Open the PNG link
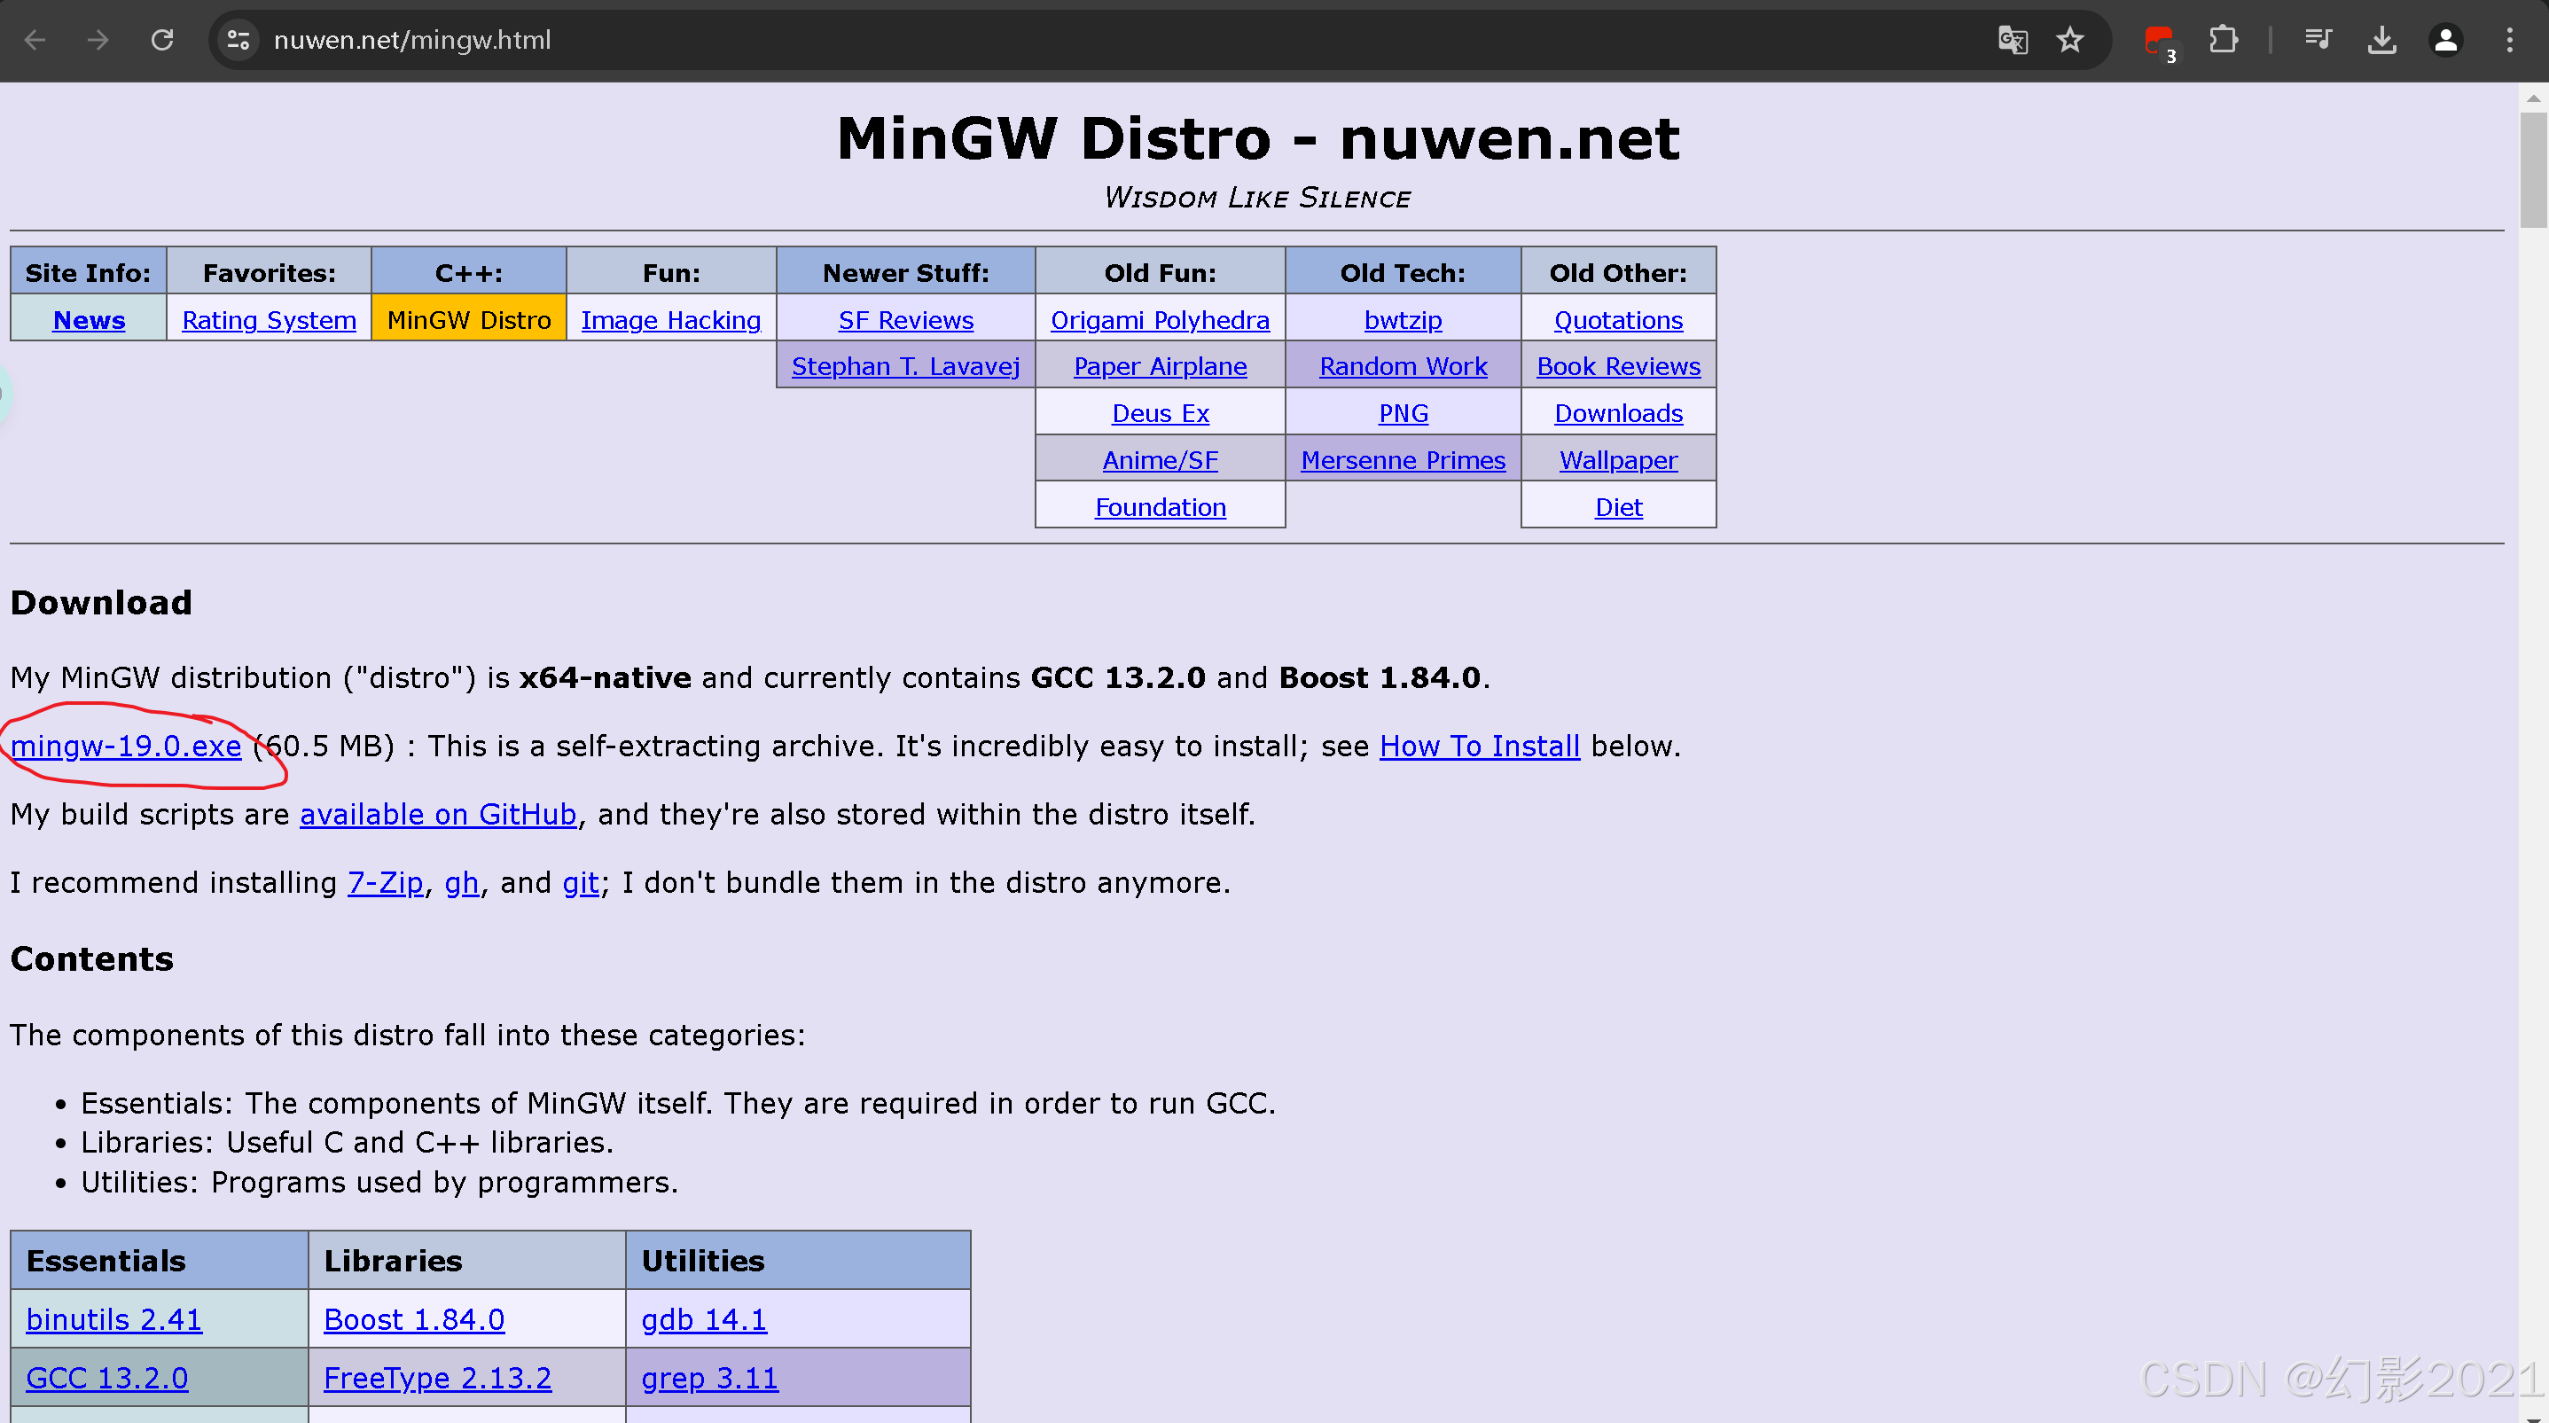The image size is (2549, 1423). (1404, 412)
